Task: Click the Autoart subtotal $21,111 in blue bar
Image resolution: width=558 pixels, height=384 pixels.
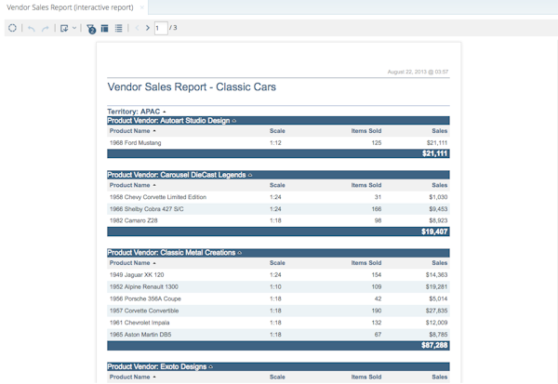Action: coord(434,153)
